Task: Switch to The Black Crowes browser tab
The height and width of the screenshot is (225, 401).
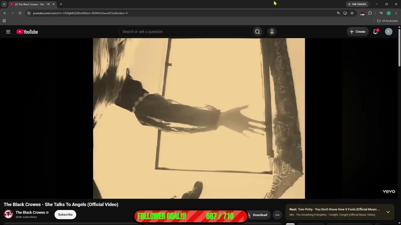Action: 29,4
